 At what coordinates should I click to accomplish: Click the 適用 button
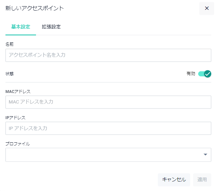(202, 180)
